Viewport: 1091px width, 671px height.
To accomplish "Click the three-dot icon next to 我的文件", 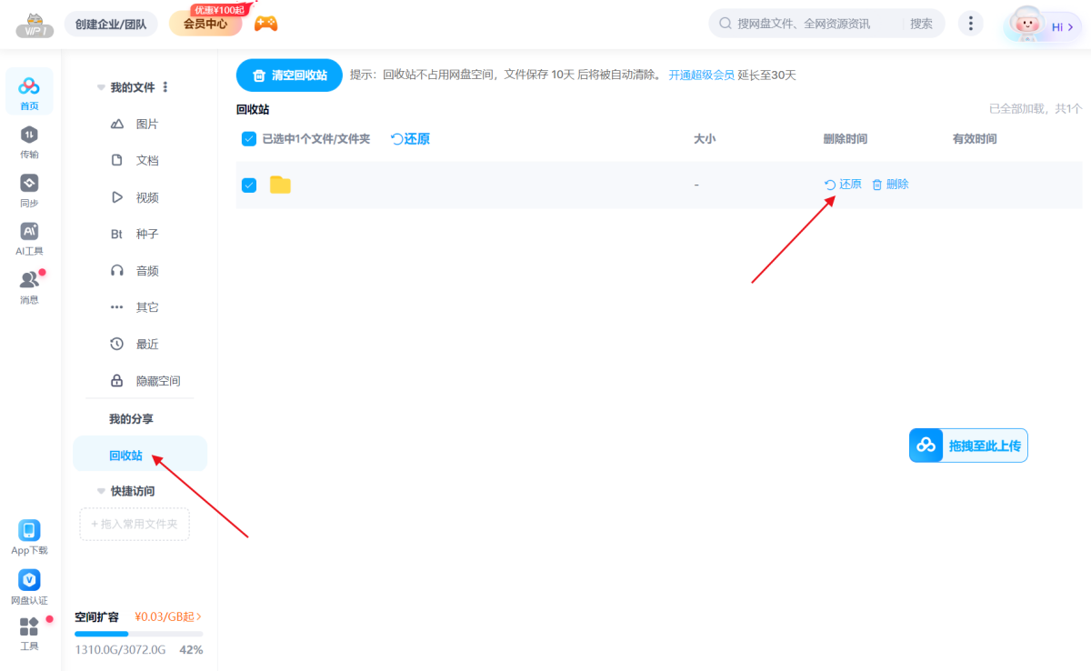I will (x=165, y=87).
